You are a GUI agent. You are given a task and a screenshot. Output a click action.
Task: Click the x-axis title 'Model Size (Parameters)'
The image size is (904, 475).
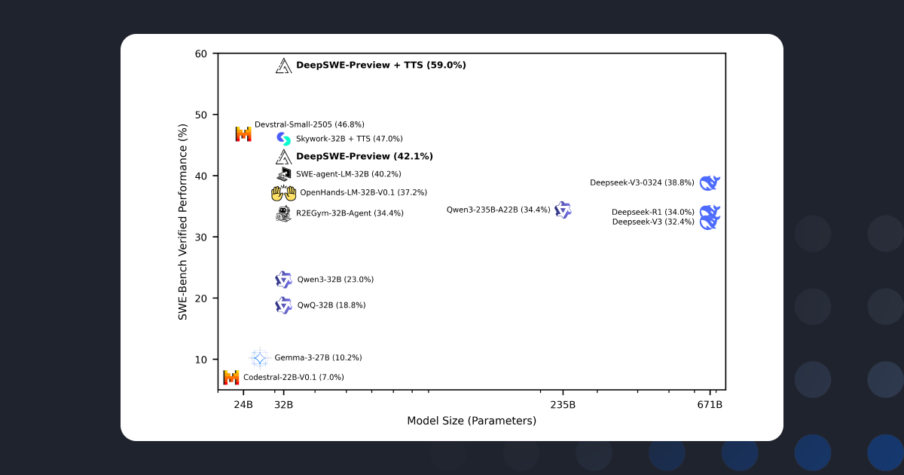click(x=472, y=421)
